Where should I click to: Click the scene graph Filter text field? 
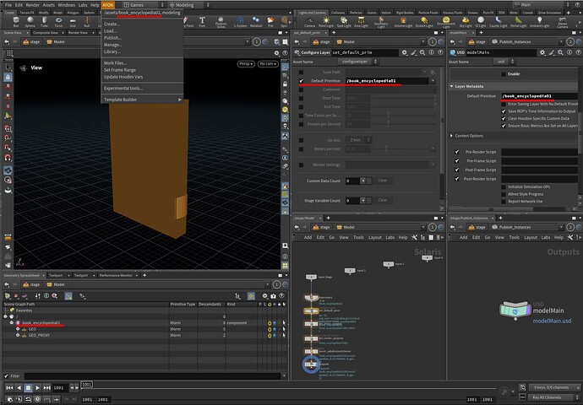tap(152, 376)
